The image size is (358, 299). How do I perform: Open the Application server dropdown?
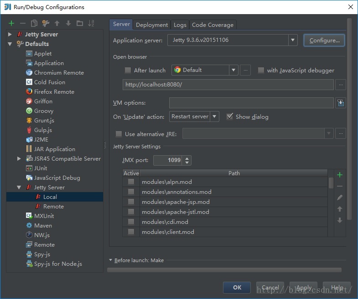(293, 40)
